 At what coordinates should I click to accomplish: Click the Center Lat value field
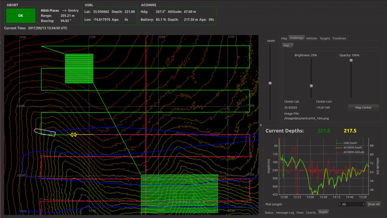291,107
